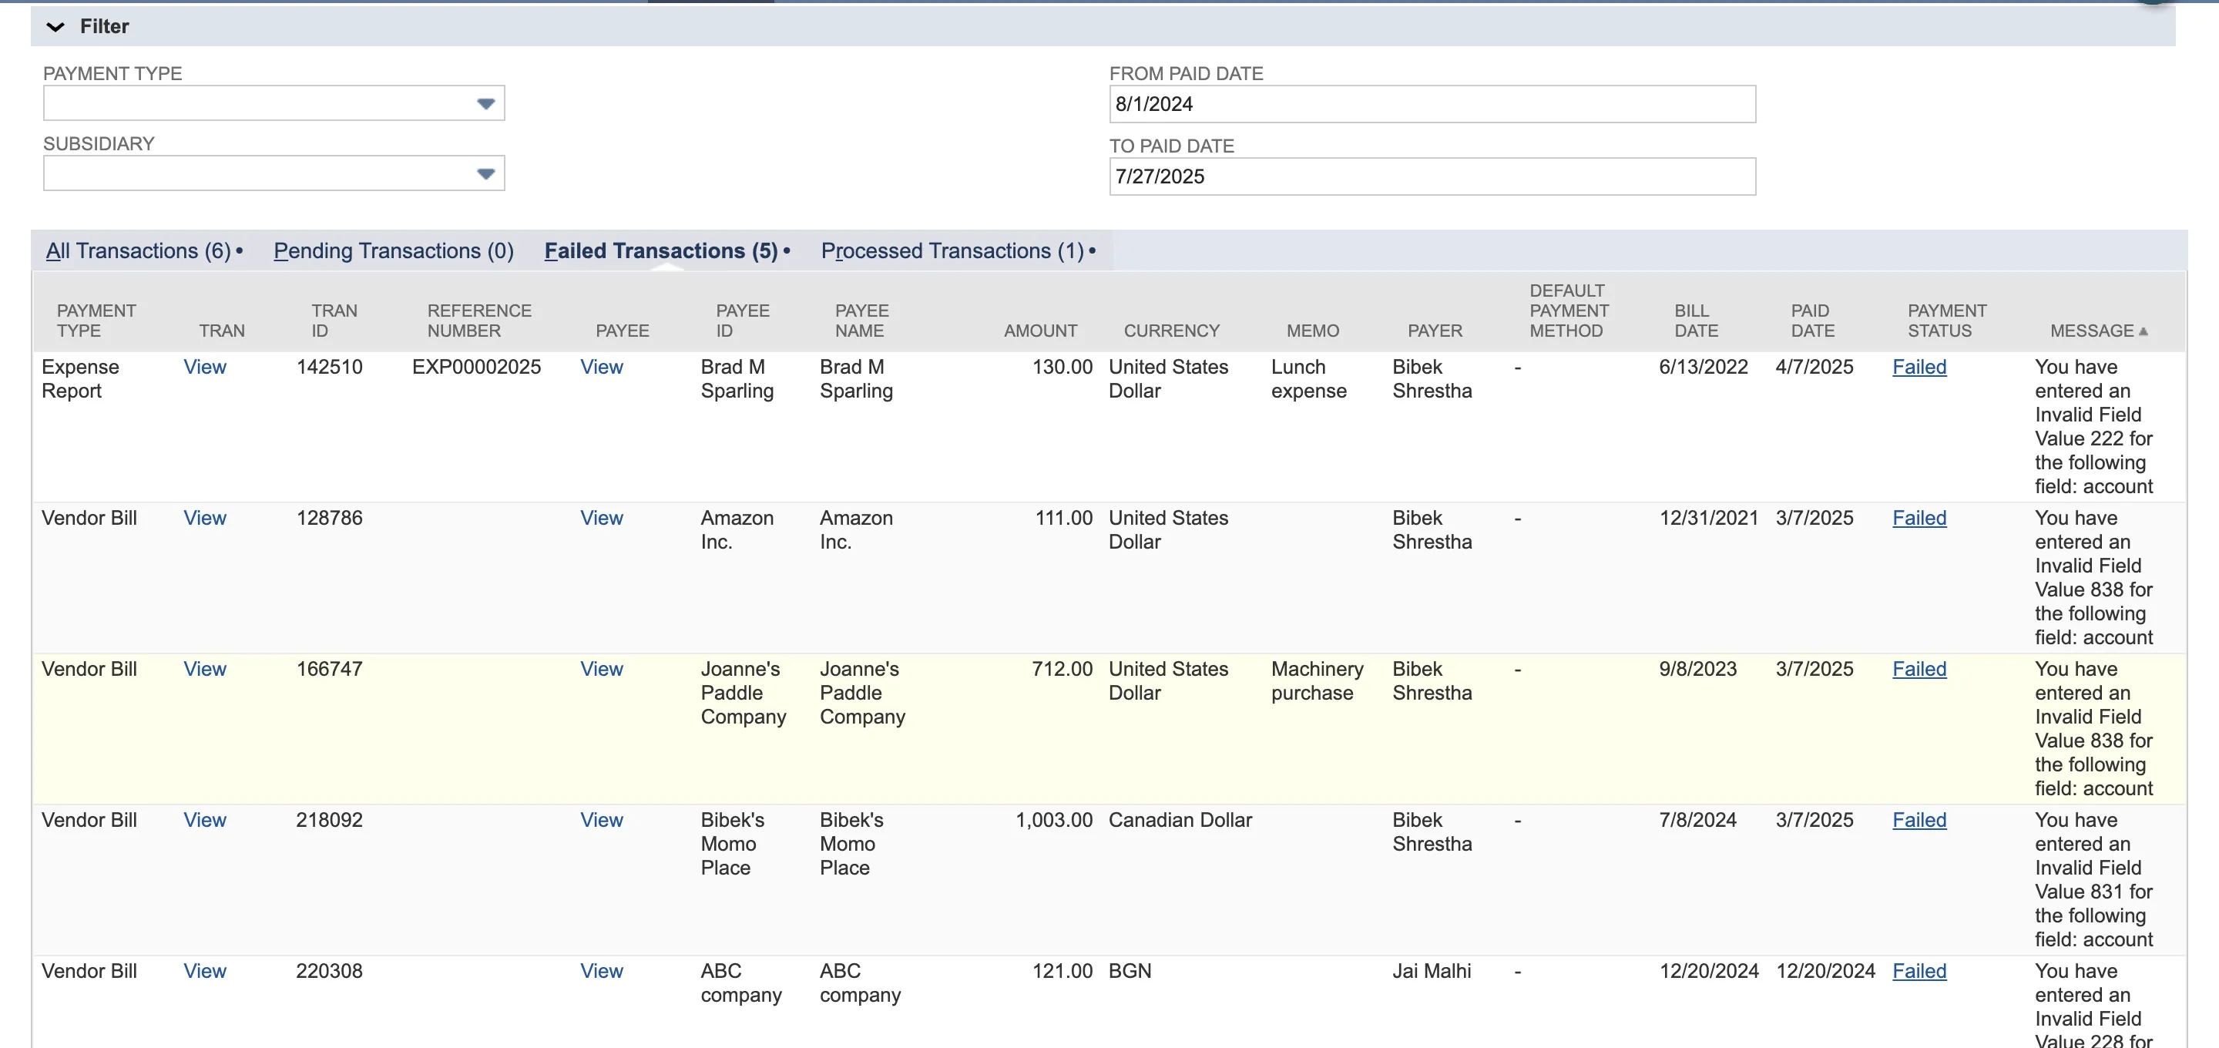Select amount 1,003.00 cell
Image resolution: width=2219 pixels, height=1048 pixels.
1053,820
